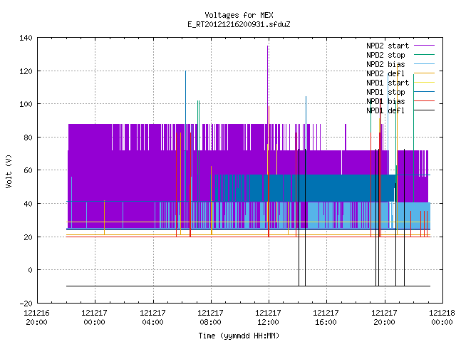
Task: Click the orange NPD2 defl legend line
Action: point(424,73)
